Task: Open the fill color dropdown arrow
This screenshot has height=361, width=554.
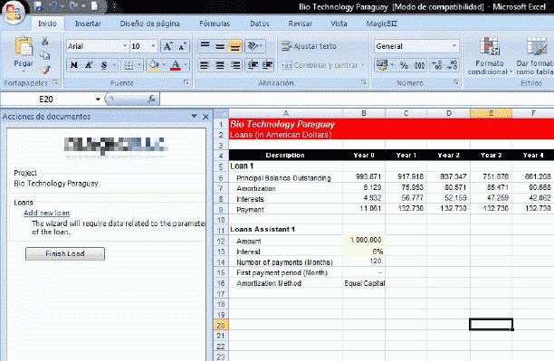Action: [x=164, y=65]
